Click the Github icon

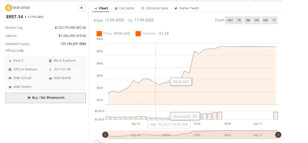[10, 78]
